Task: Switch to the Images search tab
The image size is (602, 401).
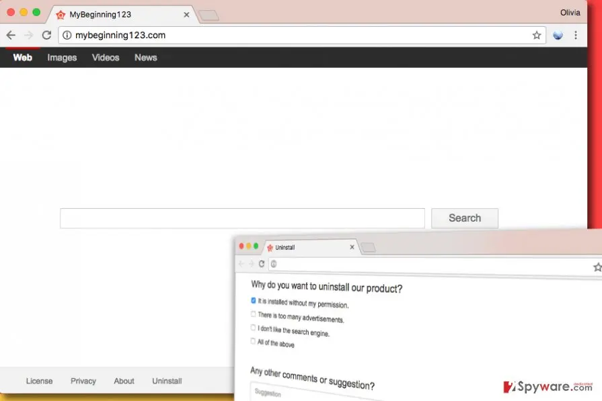Action: point(62,58)
